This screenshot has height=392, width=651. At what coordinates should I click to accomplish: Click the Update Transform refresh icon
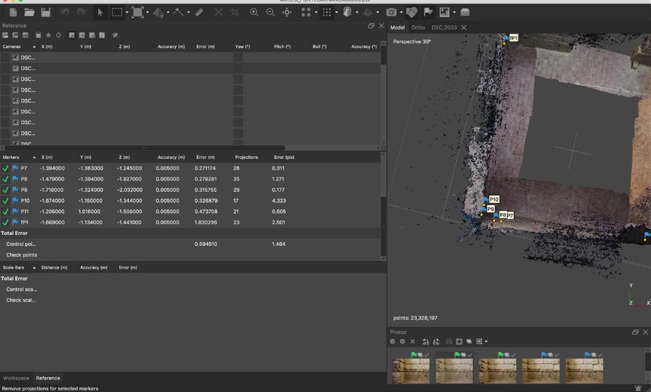coord(58,35)
